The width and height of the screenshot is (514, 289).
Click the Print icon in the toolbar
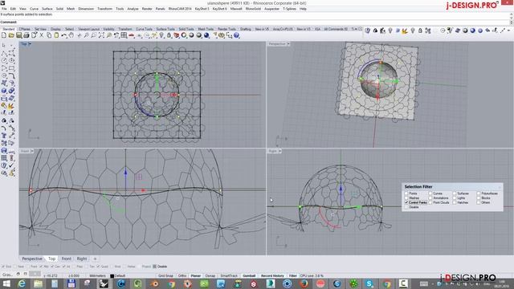[27, 35]
